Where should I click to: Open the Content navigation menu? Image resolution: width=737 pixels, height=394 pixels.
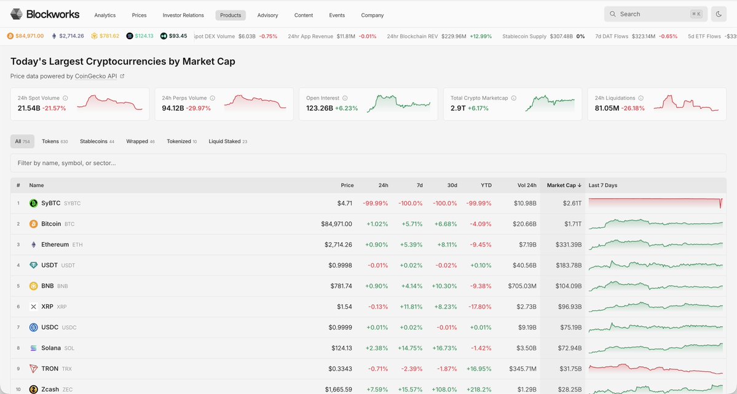pos(304,15)
